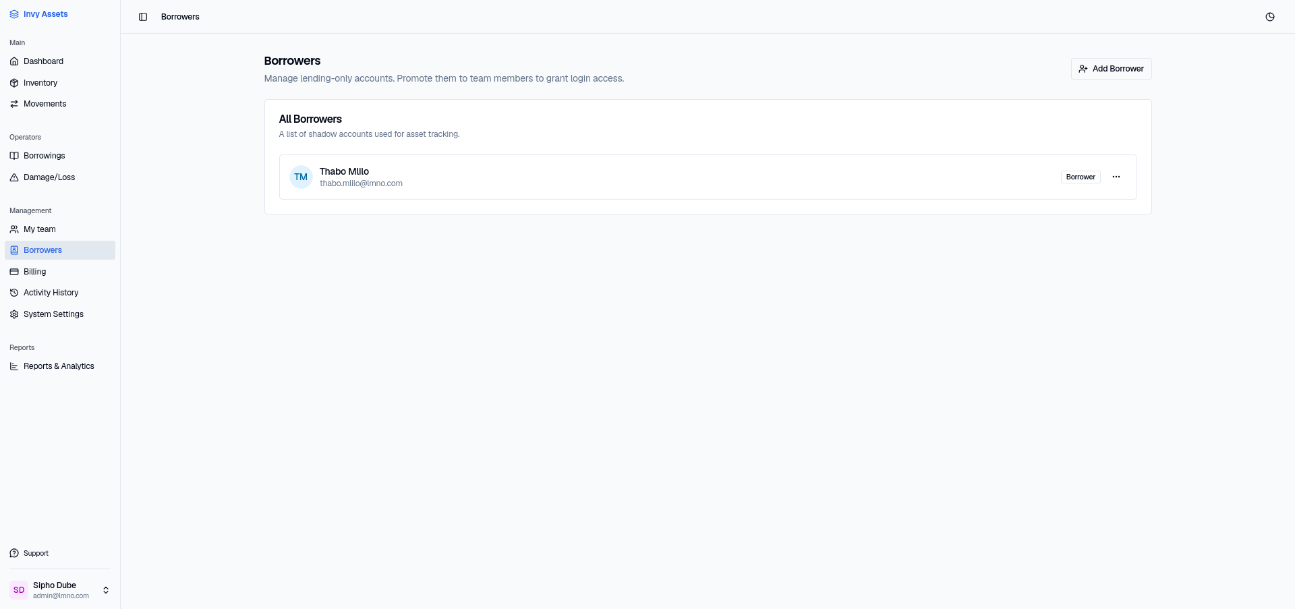The width and height of the screenshot is (1295, 609).
Task: Open Borrowings under Operators
Action: (60, 156)
